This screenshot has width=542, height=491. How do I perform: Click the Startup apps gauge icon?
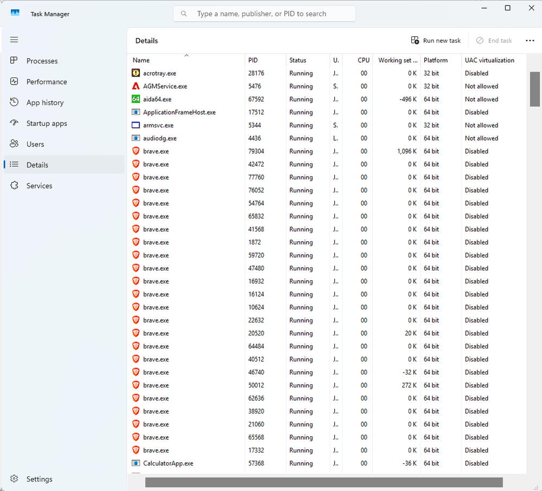coord(14,123)
